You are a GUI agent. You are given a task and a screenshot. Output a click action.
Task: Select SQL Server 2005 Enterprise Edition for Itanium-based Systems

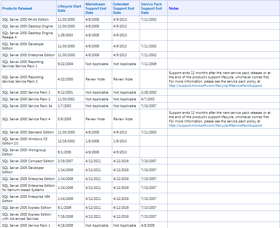click(x=28, y=188)
